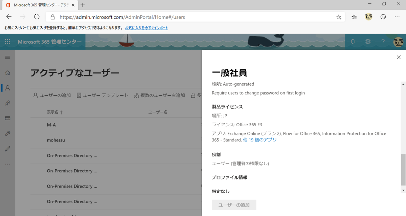
Task: Show all sidebar items via ellipsis
Action: point(7,164)
